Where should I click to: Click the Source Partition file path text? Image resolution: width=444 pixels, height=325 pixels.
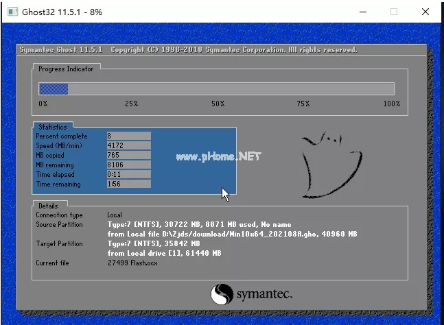click(232, 234)
